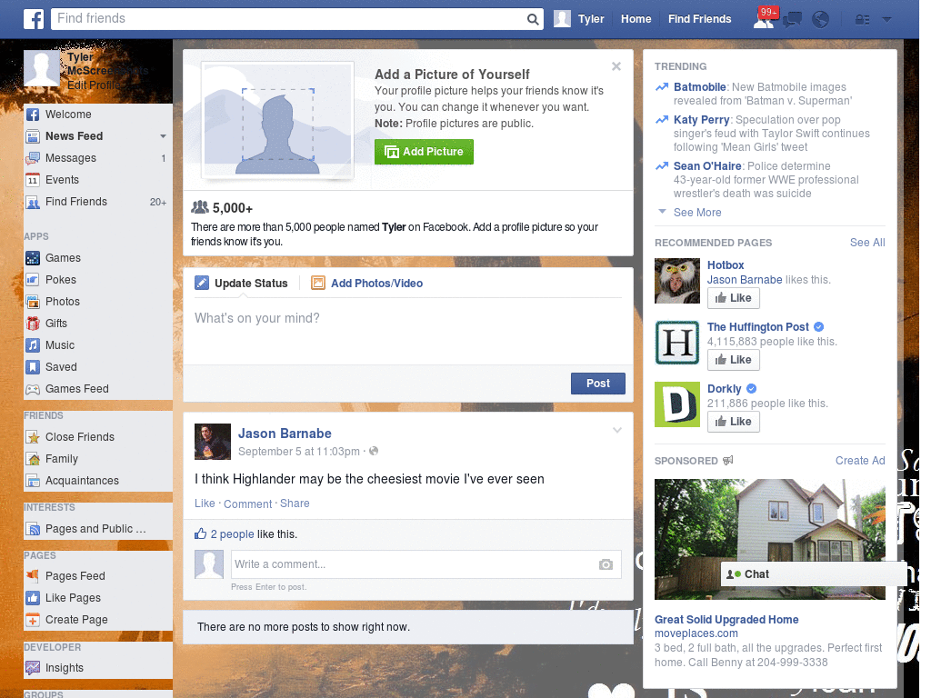Open the post's public audience globe icon
The image size is (931, 698).
(x=374, y=451)
